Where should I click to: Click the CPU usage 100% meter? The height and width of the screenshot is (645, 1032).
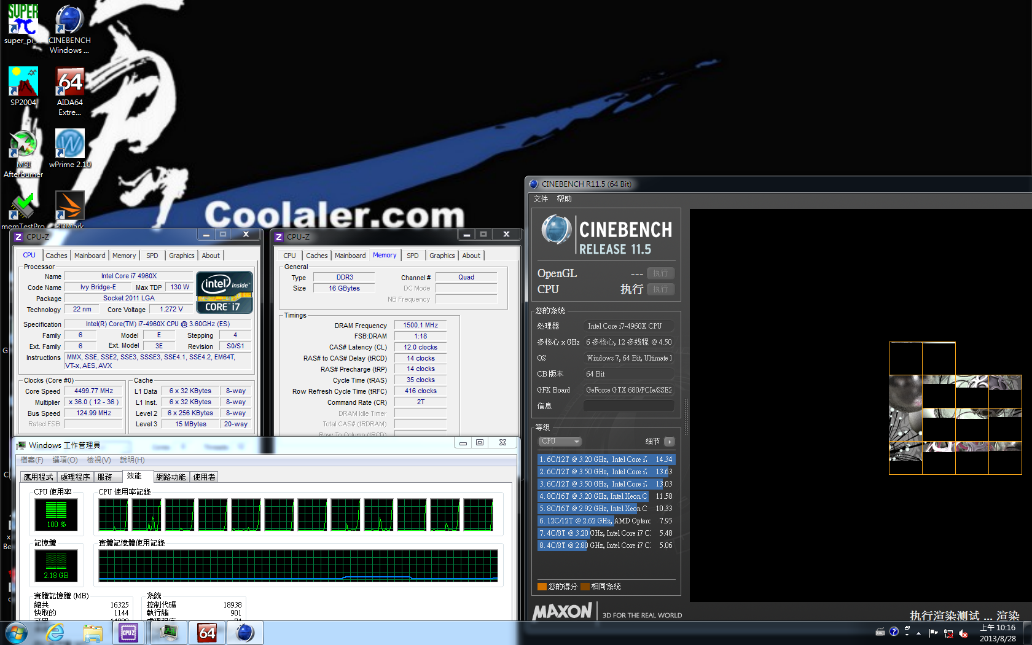click(56, 515)
